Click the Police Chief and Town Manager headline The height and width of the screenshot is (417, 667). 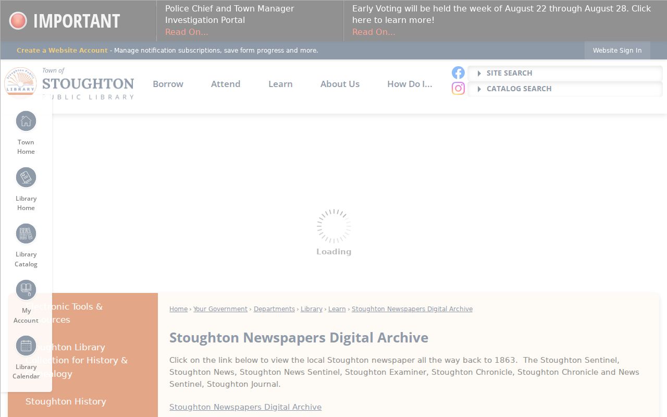[x=230, y=14]
